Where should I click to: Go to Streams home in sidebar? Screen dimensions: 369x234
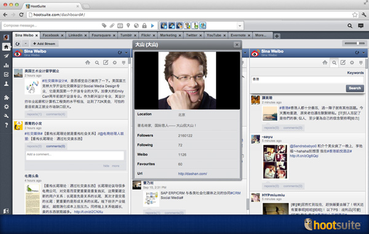[x=6, y=47]
